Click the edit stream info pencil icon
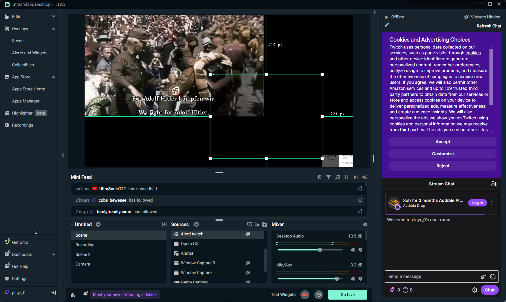This screenshot has height=302, width=506. tap(387, 25)
